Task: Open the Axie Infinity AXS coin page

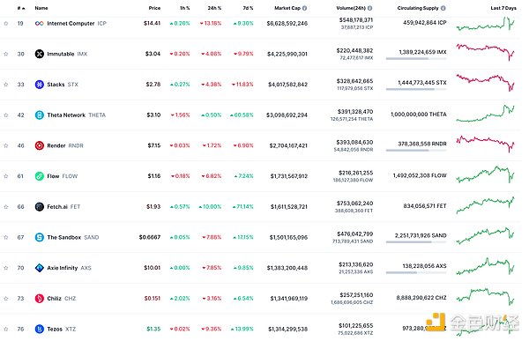Action: [x=69, y=268]
